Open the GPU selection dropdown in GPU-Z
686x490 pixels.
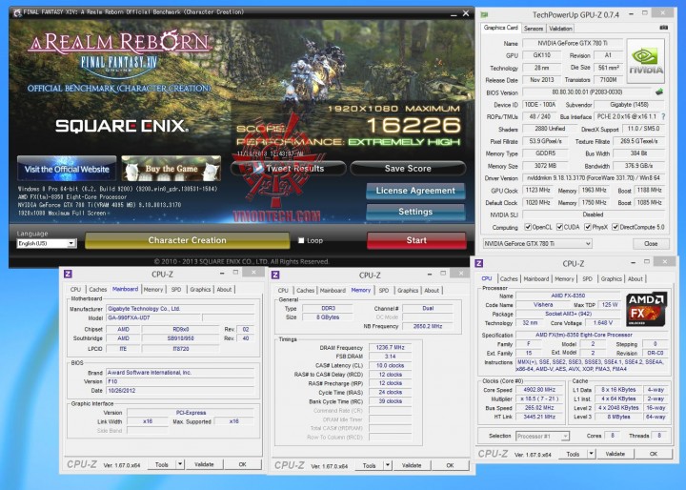tap(537, 243)
